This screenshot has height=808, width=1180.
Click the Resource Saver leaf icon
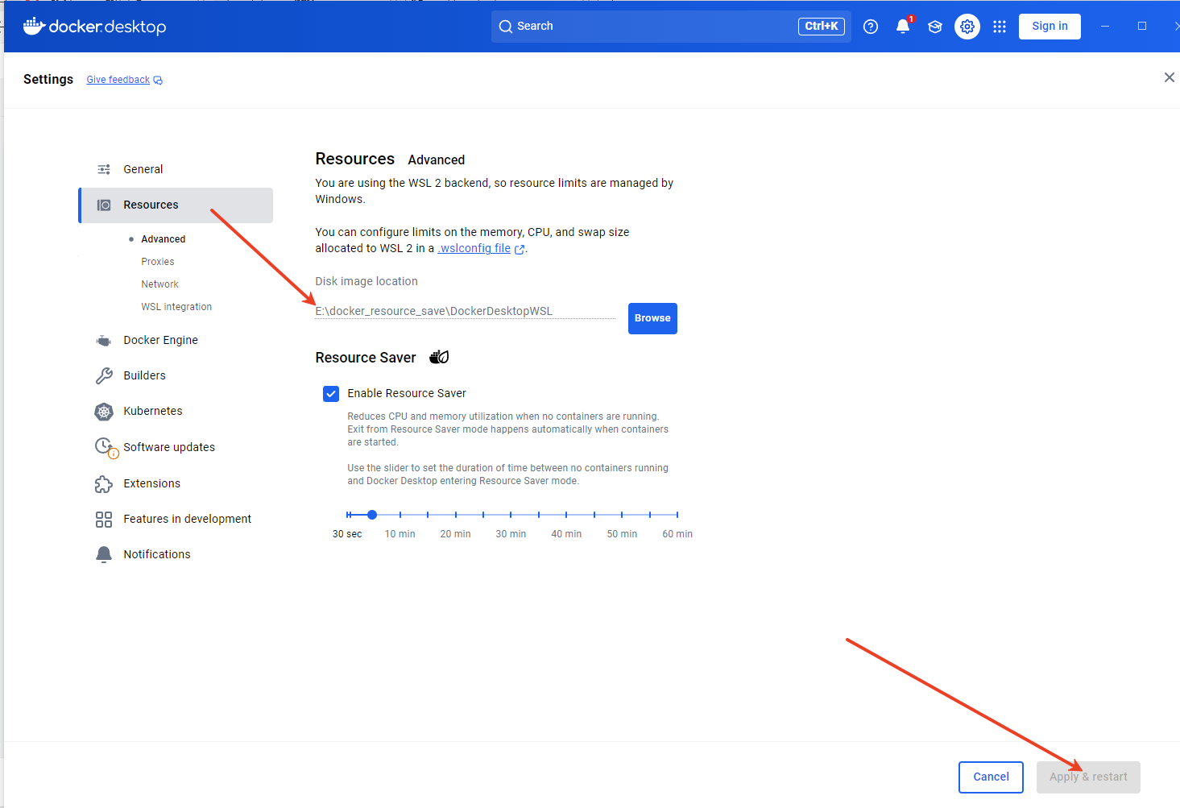point(439,357)
